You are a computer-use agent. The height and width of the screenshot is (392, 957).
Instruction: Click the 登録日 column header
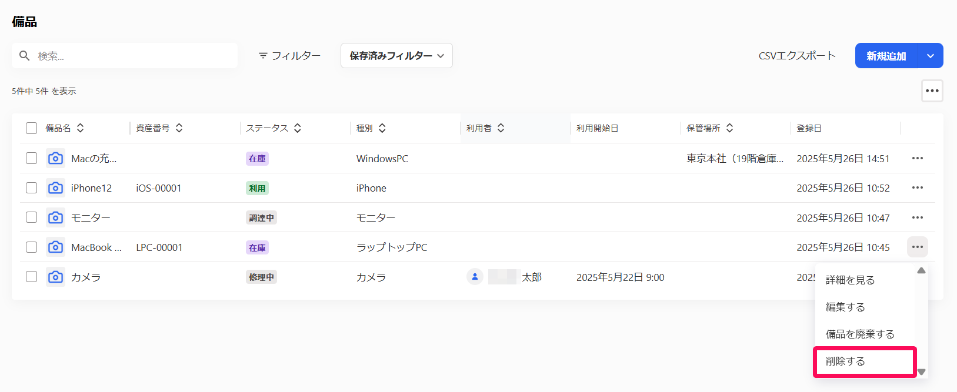pyautogui.click(x=809, y=128)
